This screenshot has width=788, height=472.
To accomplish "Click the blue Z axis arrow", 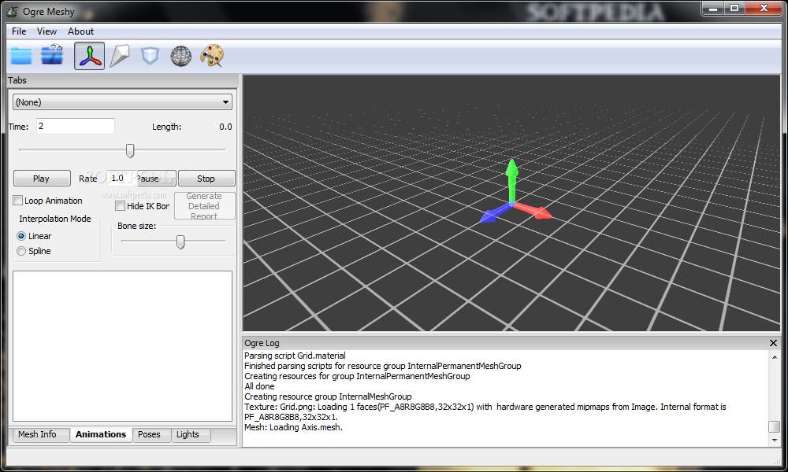I will point(493,214).
